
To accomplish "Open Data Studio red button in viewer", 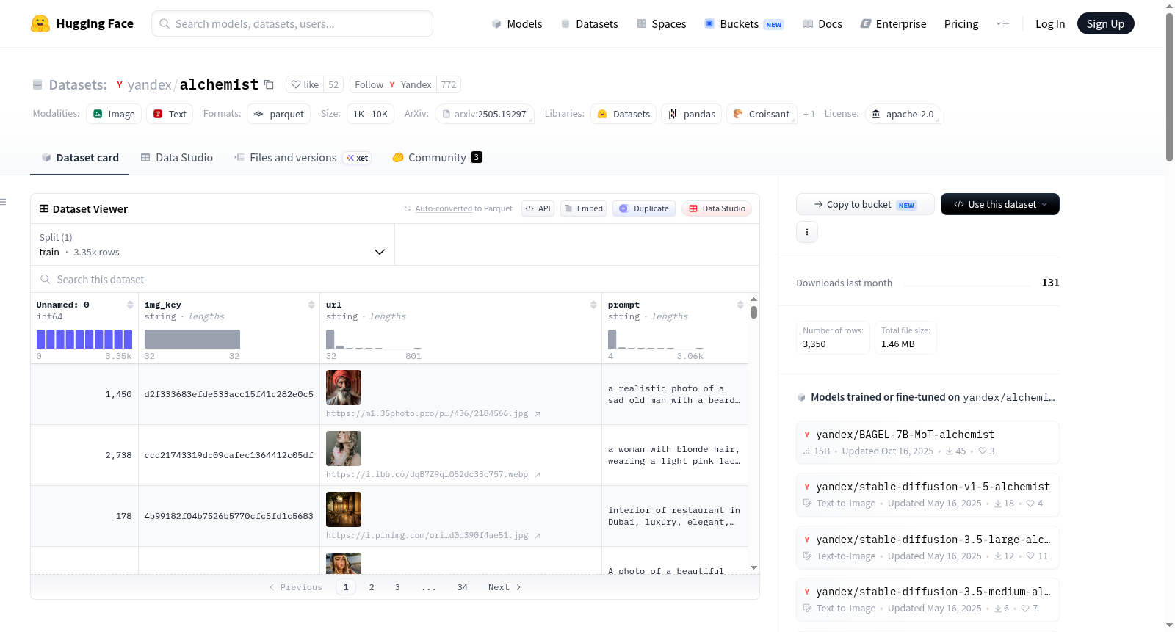I will 716,208.
